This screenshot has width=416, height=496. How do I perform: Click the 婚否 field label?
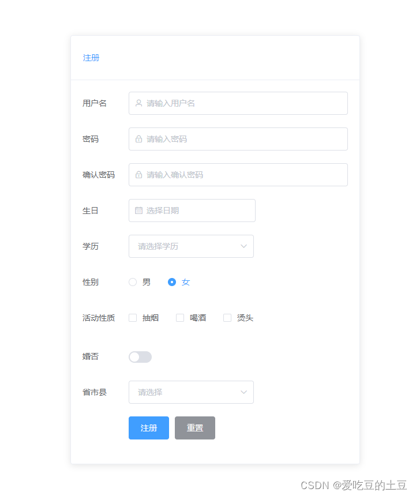[x=91, y=356]
